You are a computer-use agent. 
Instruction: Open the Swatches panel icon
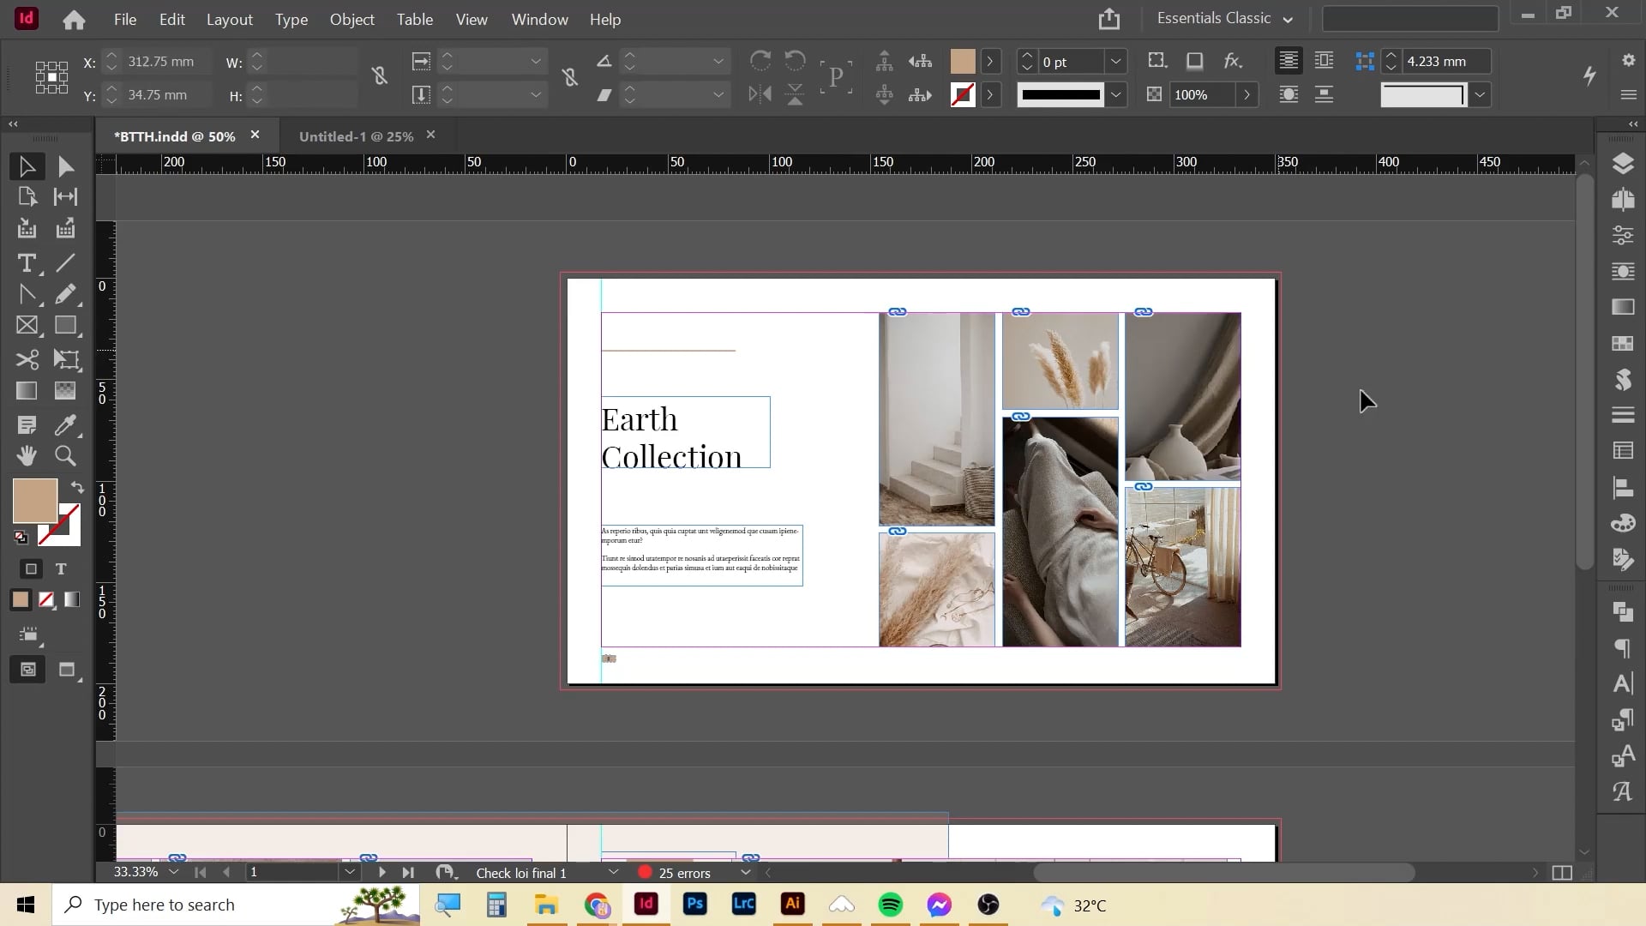point(1622,343)
